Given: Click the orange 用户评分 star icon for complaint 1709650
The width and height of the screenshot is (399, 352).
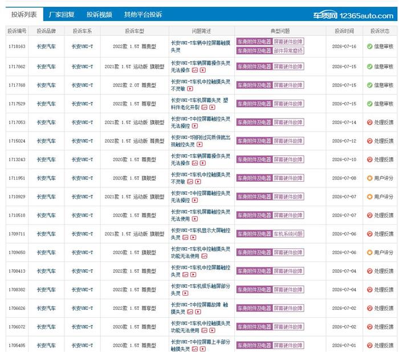Looking at the screenshot, I should [370, 252].
